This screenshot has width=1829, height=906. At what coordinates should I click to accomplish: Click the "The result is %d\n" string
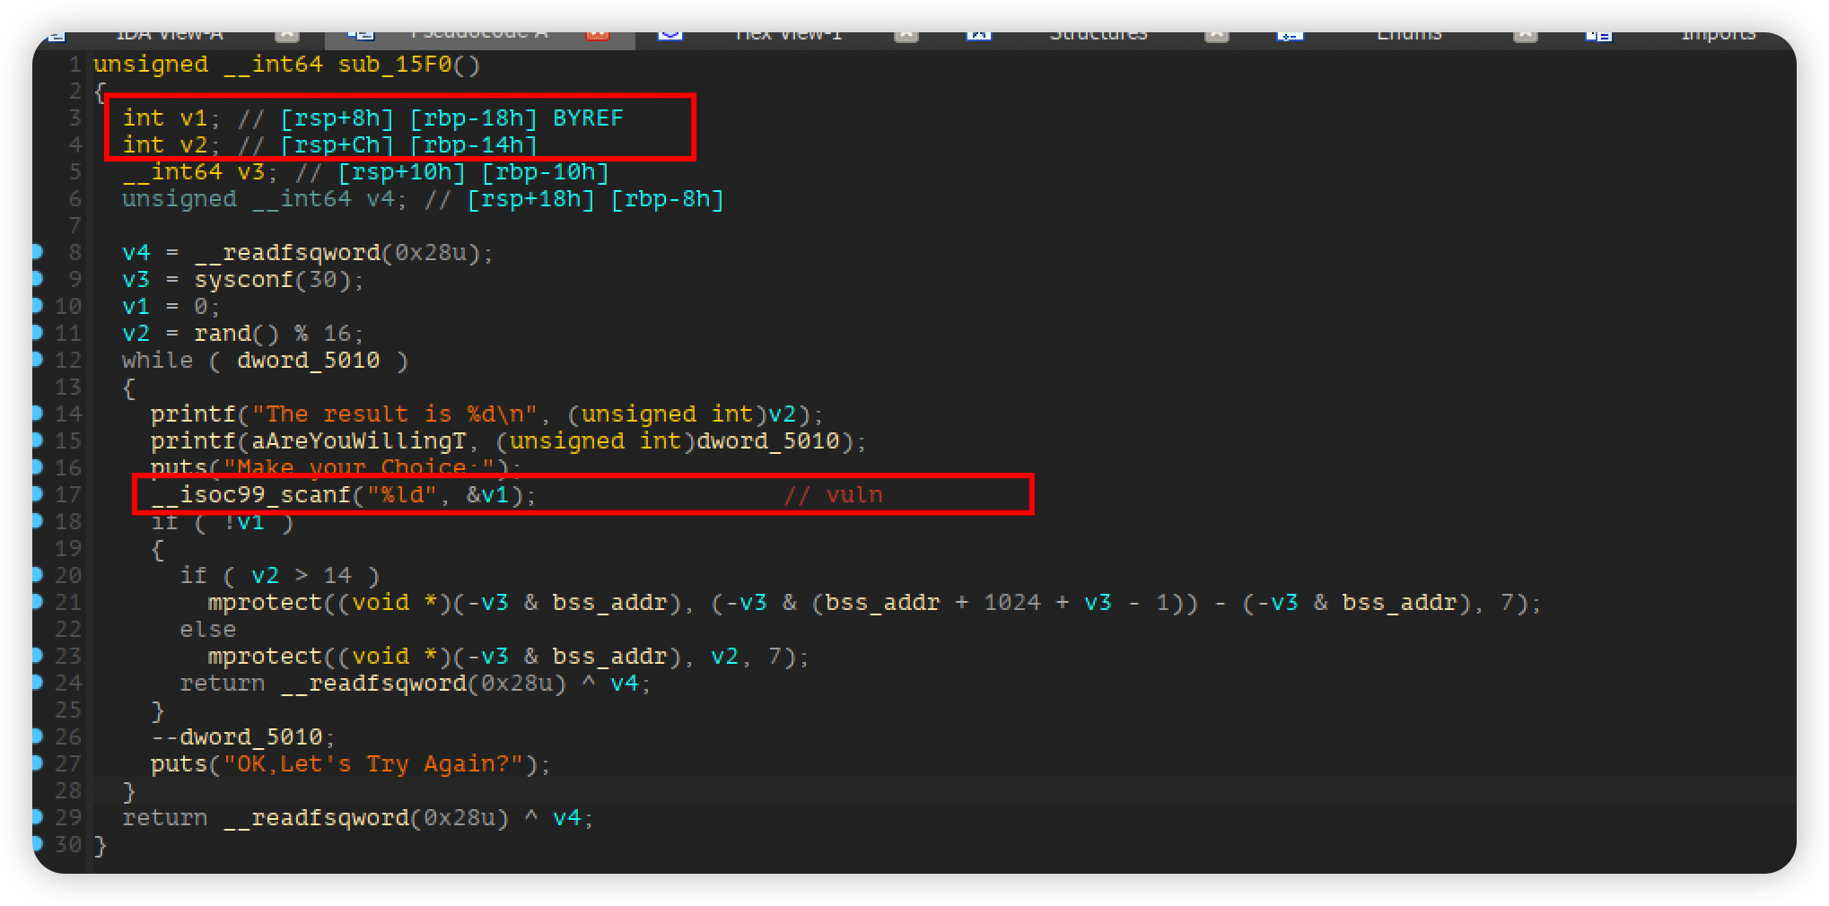point(395,414)
